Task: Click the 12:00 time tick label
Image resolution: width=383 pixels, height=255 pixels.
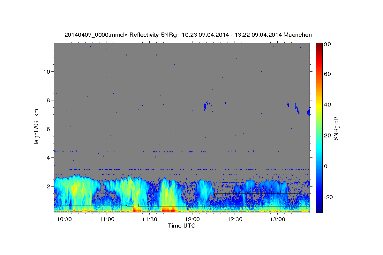Action: point(192,220)
